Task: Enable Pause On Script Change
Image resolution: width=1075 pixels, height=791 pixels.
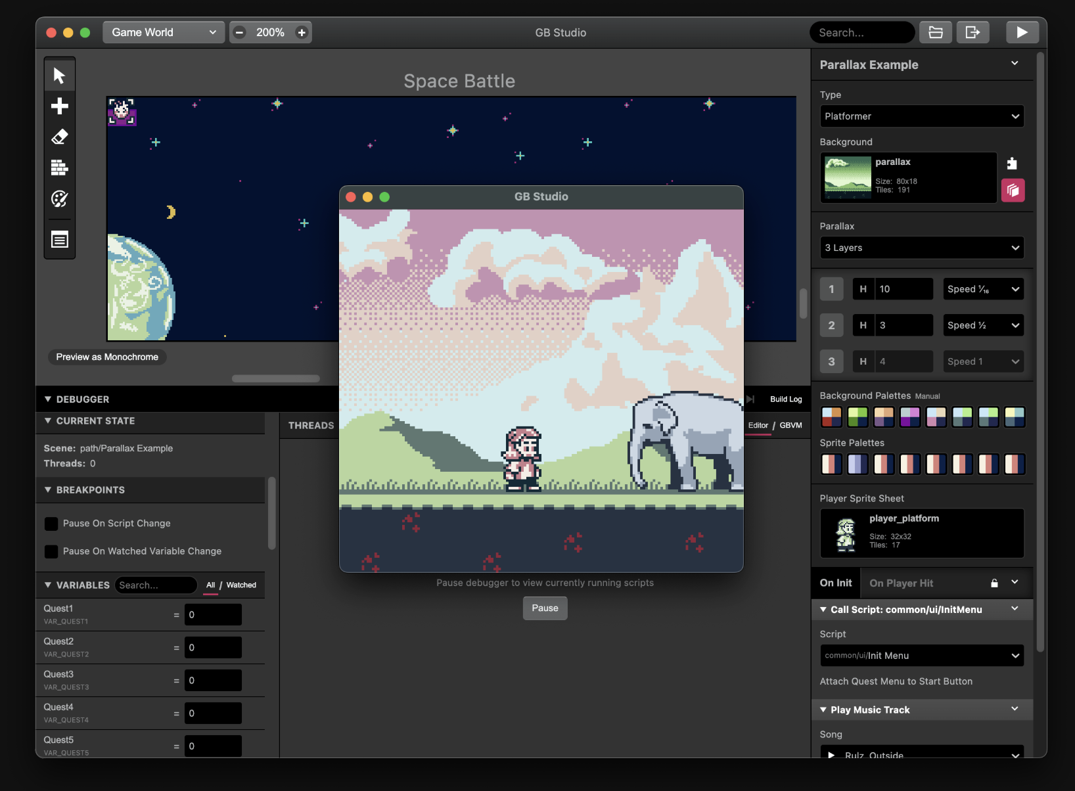Action: point(51,524)
